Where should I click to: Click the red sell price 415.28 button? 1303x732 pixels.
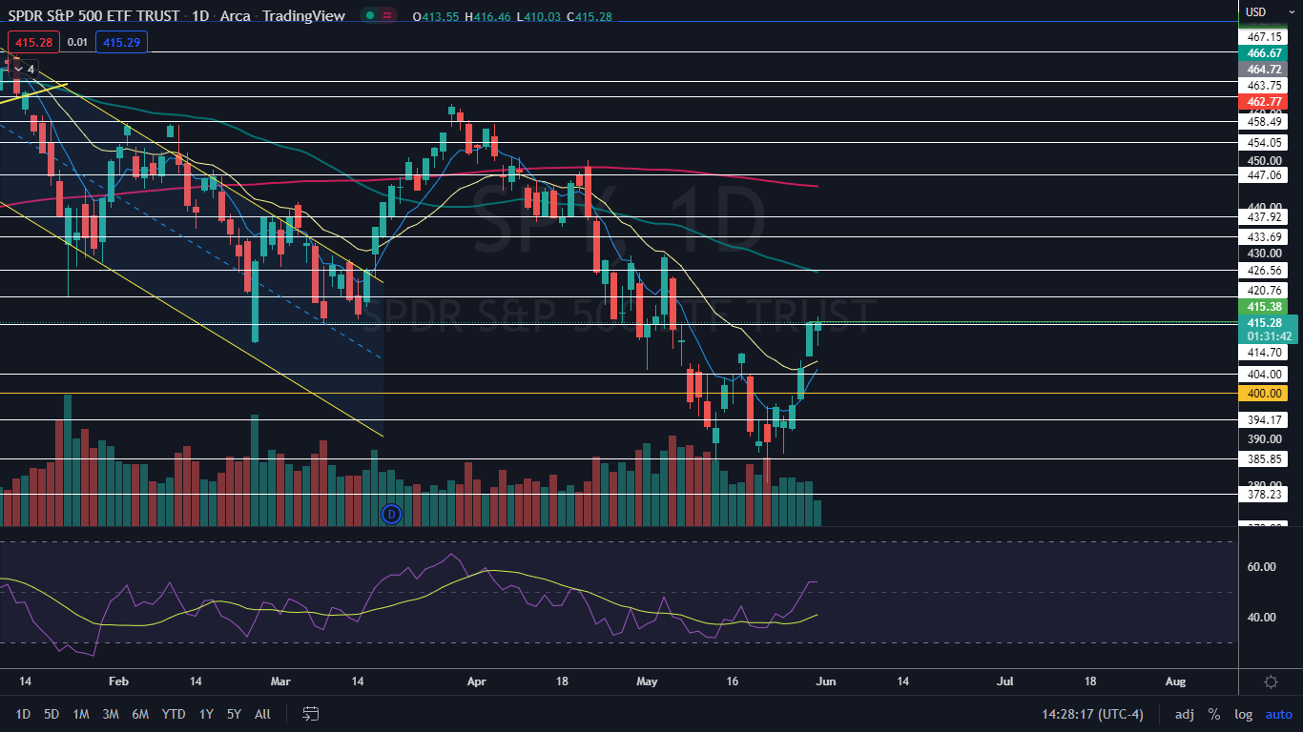tap(33, 42)
